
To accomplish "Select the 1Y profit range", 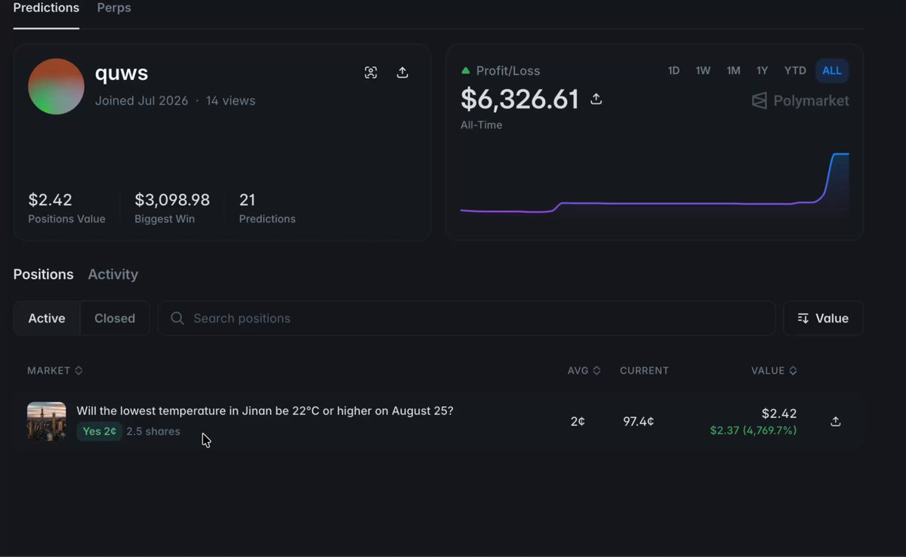I will 763,71.
